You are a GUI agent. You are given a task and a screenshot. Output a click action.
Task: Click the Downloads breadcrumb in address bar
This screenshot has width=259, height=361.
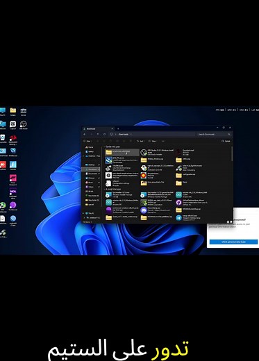(x=124, y=134)
